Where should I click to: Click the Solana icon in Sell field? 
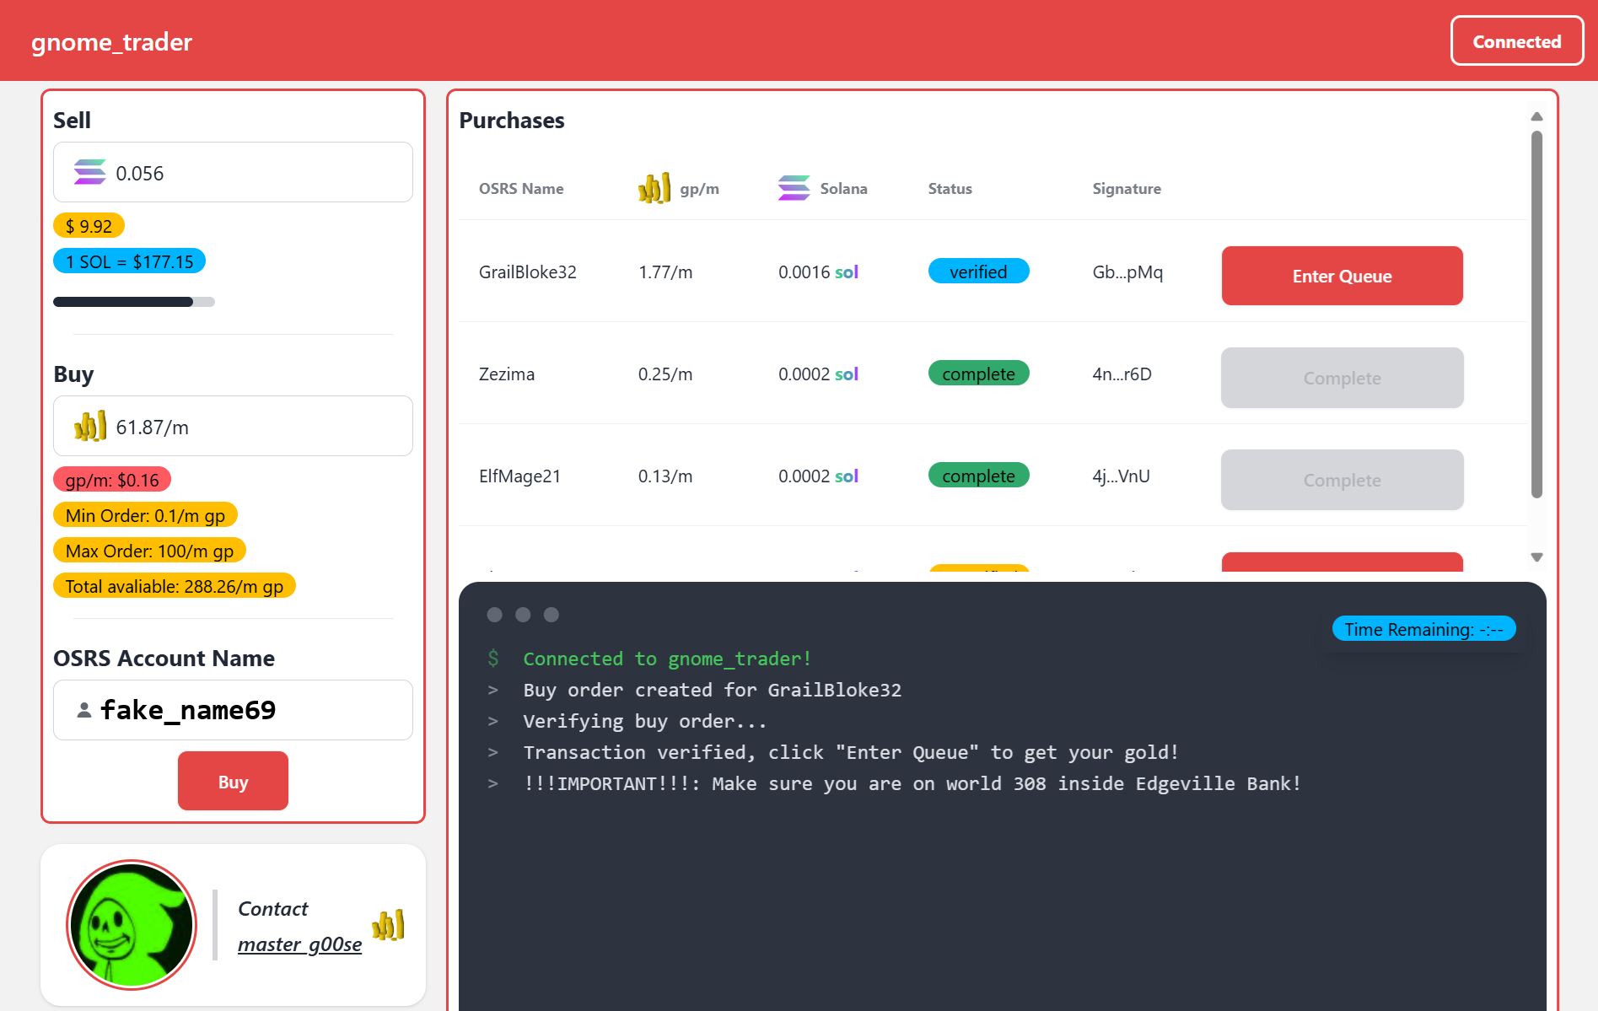[x=89, y=172]
